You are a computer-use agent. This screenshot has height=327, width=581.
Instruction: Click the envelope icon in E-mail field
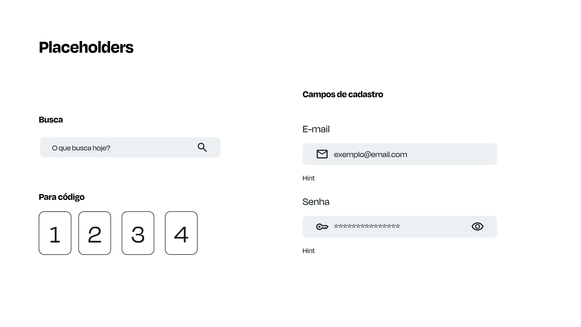click(x=322, y=154)
